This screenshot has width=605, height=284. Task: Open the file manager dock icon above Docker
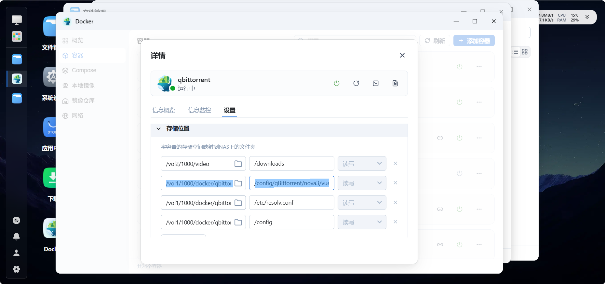point(17,59)
